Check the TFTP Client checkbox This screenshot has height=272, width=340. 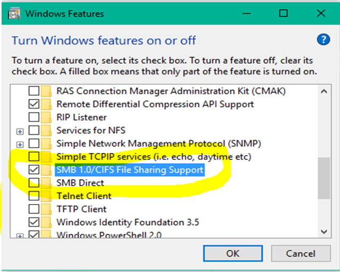(x=33, y=209)
